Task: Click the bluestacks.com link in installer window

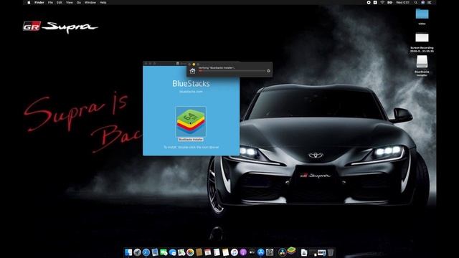Action: point(191,92)
